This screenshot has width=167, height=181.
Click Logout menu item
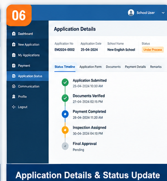tap(28, 107)
